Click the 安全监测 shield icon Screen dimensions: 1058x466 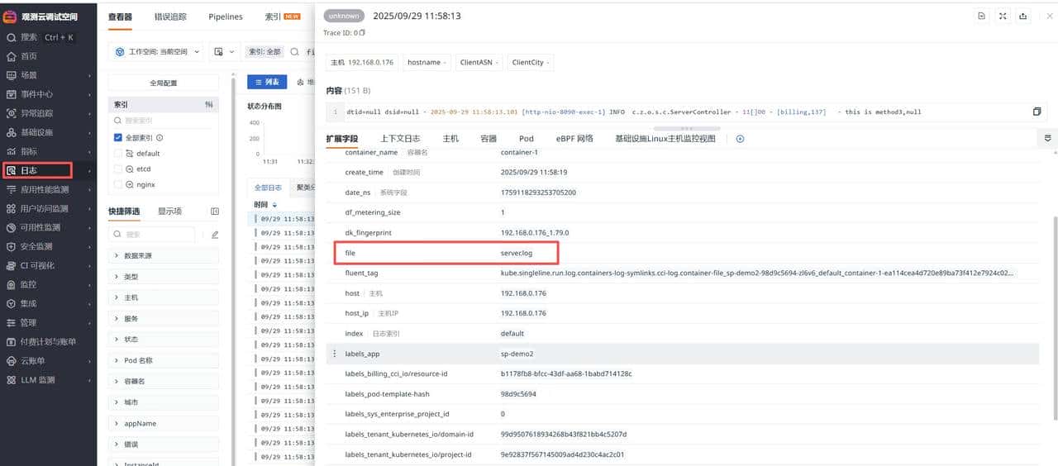pyautogui.click(x=12, y=246)
